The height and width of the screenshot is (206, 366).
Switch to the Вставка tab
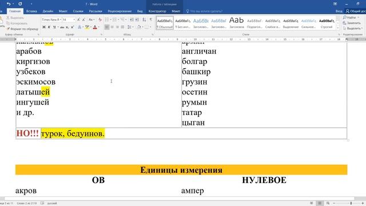point(31,11)
